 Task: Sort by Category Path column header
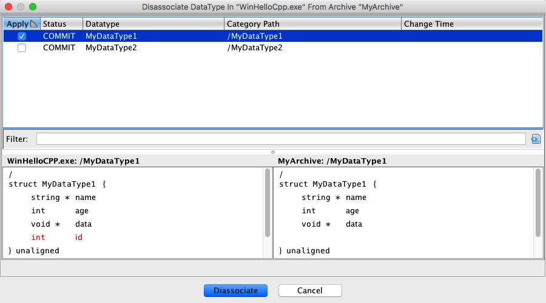[x=312, y=24]
